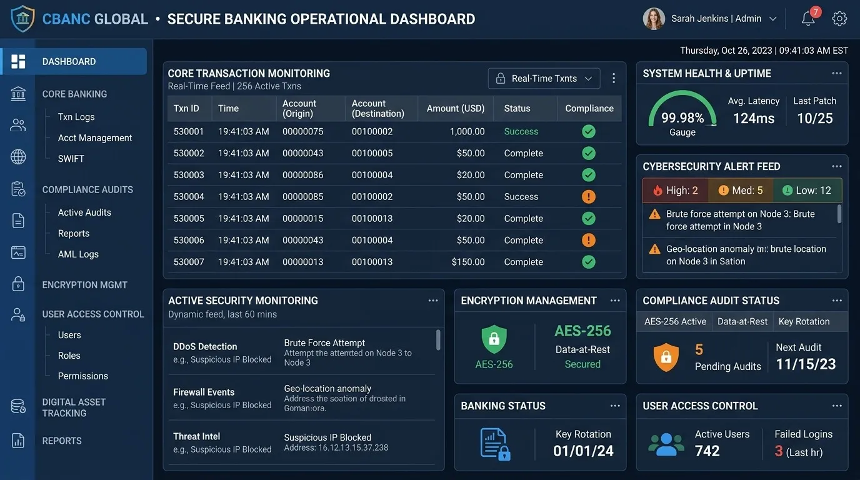860x480 pixels.
Task: Click the active users group icon
Action: click(666, 444)
